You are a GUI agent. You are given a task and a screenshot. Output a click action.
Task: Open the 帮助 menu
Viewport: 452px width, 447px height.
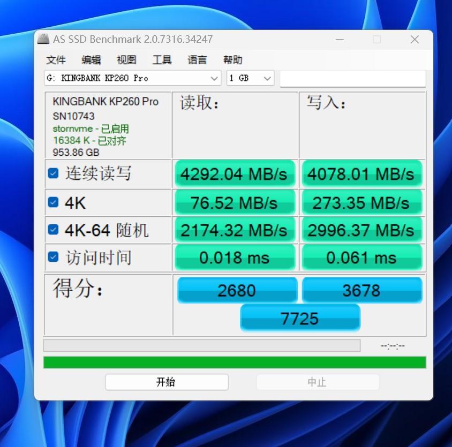[x=232, y=60]
